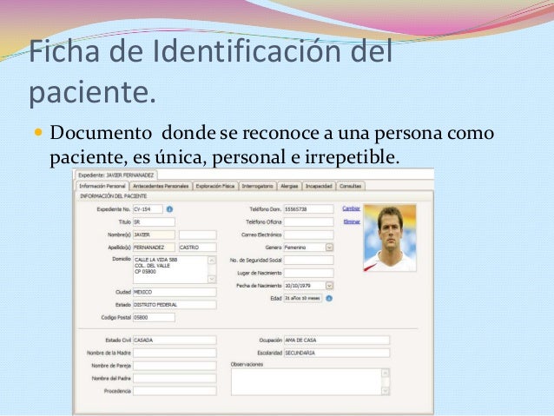Click the Cambiar photo link
Viewport: 554px width, 416px height.
click(x=351, y=208)
